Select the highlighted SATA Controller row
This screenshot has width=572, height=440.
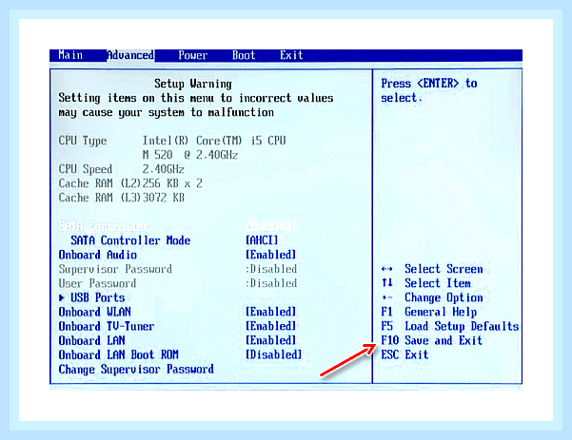point(178,226)
